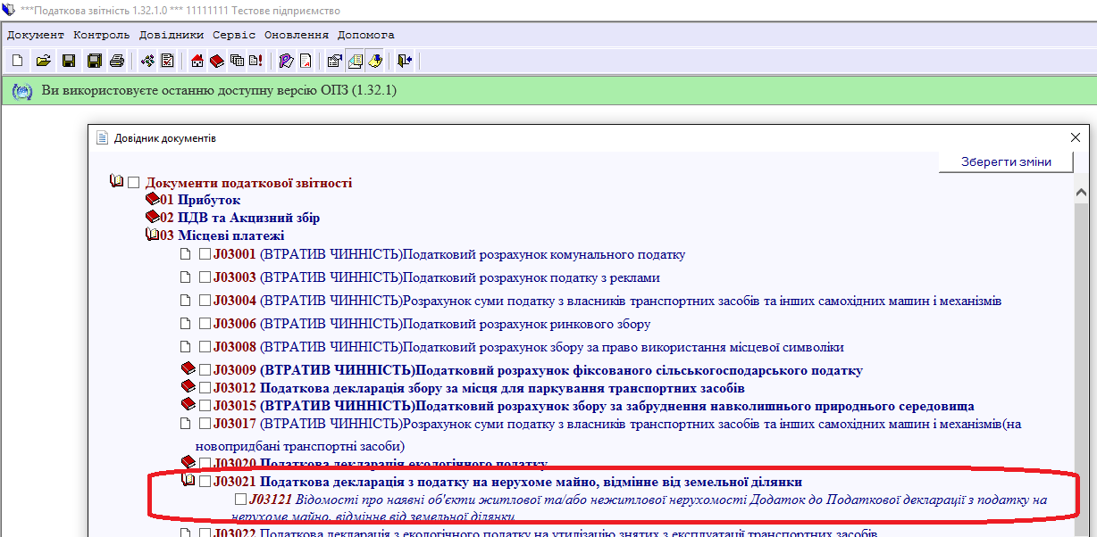Click the checklist control toolbar icon
The width and height of the screenshot is (1097, 537).
[167, 61]
